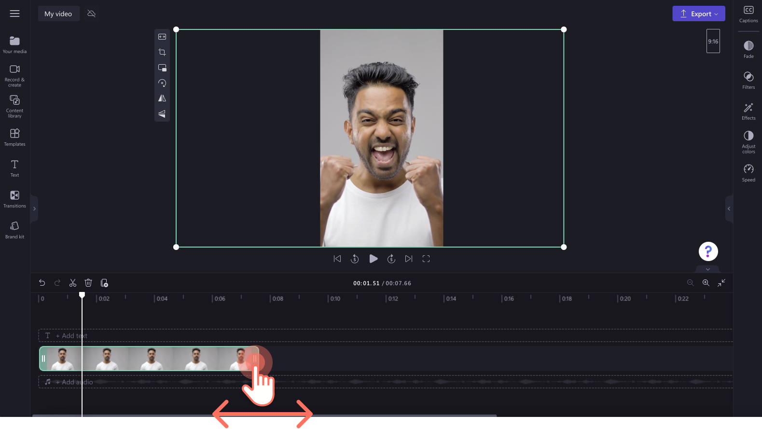Play the video preview

point(373,259)
